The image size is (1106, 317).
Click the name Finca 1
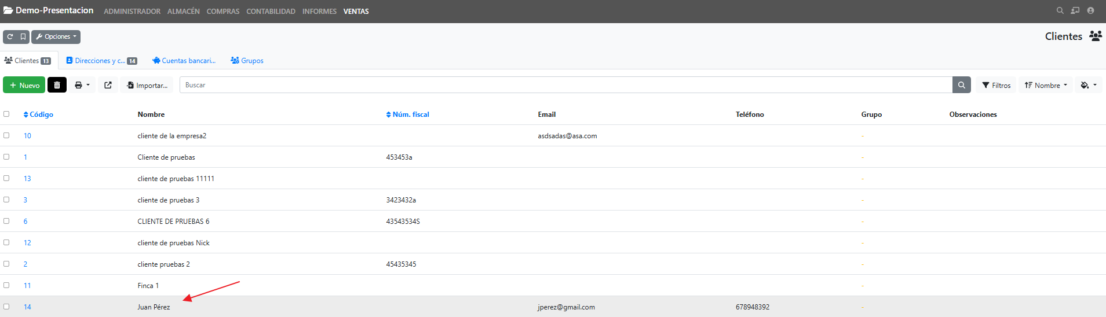pos(148,286)
